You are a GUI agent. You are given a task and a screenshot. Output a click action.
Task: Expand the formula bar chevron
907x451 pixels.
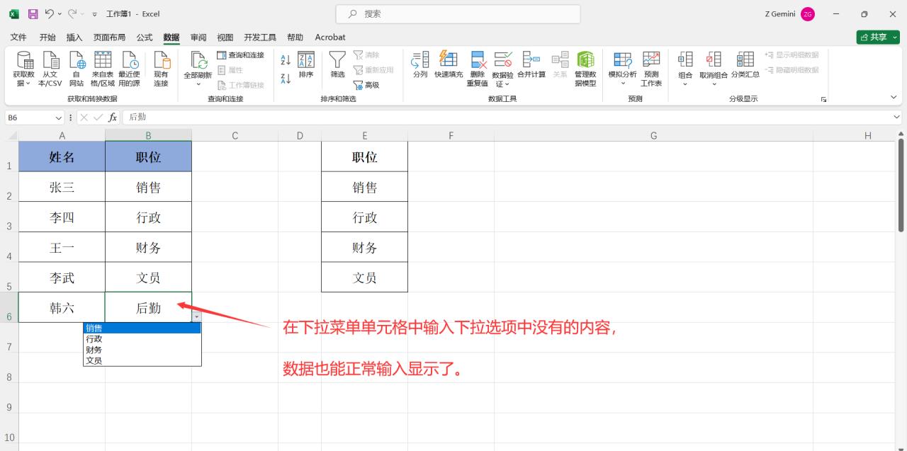[x=897, y=117]
